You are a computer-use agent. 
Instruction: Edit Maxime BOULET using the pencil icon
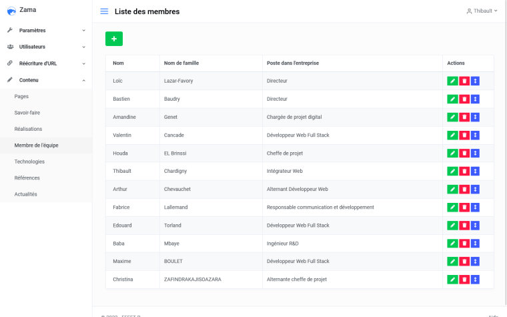point(452,261)
